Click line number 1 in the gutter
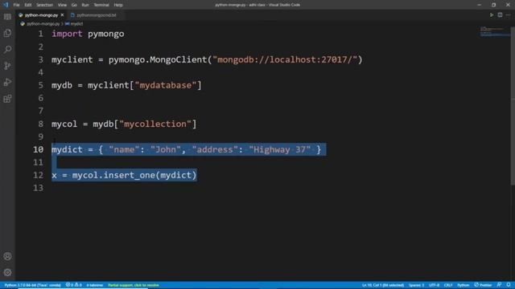The width and height of the screenshot is (515, 289). pyautogui.click(x=40, y=34)
